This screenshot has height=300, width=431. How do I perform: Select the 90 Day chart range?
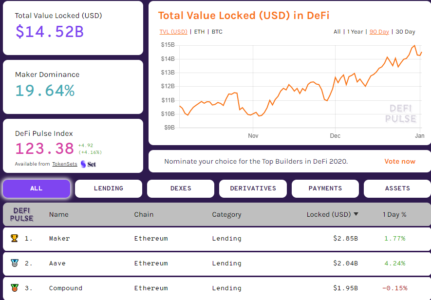click(379, 31)
